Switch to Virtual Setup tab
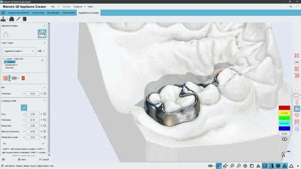This screenshot has width=301, height=169. coord(38,13)
